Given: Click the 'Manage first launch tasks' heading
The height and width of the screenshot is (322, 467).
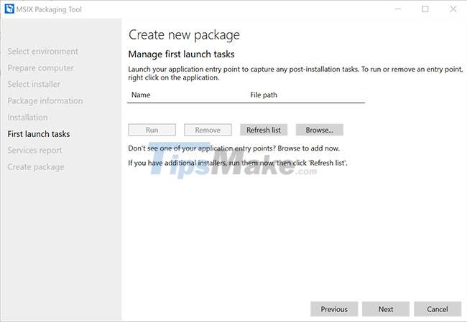Looking at the screenshot, I should (x=181, y=54).
